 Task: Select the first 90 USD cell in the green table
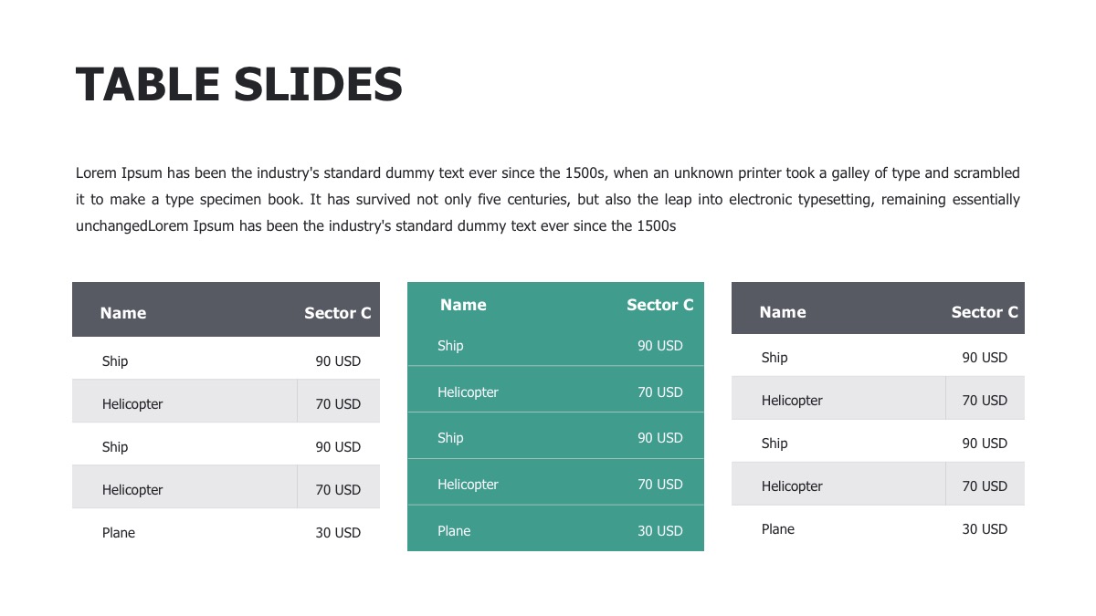point(659,346)
